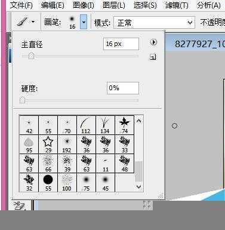Click the brush preview thumbnail showing 16
Viewport: 225px width, 230px height.
[x=72, y=22]
